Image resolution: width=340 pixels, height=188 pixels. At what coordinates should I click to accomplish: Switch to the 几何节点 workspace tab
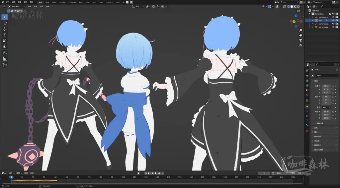[x=110, y=2]
